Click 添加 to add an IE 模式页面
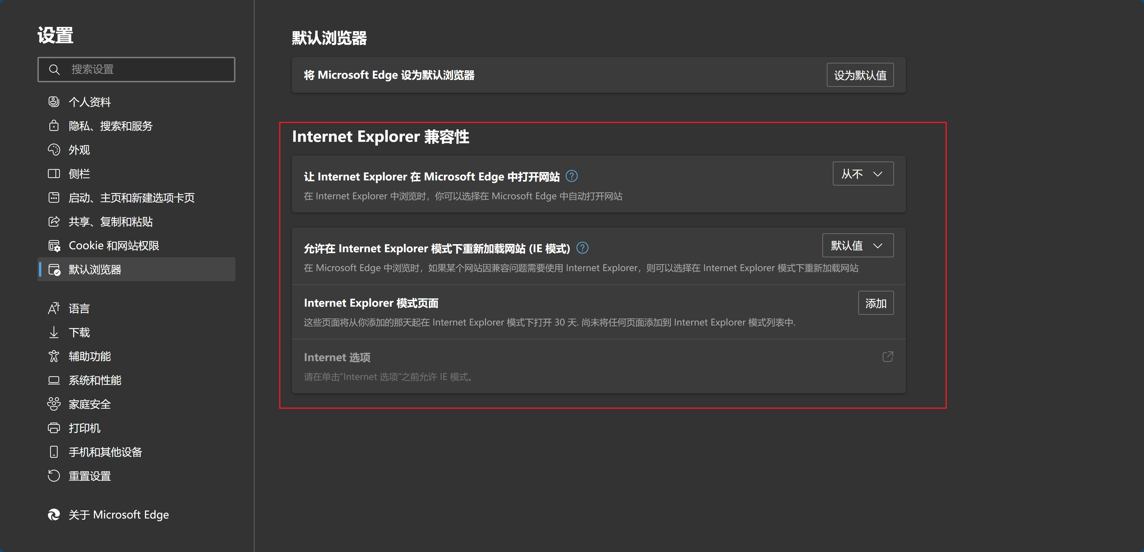The image size is (1144, 552). pyautogui.click(x=875, y=302)
